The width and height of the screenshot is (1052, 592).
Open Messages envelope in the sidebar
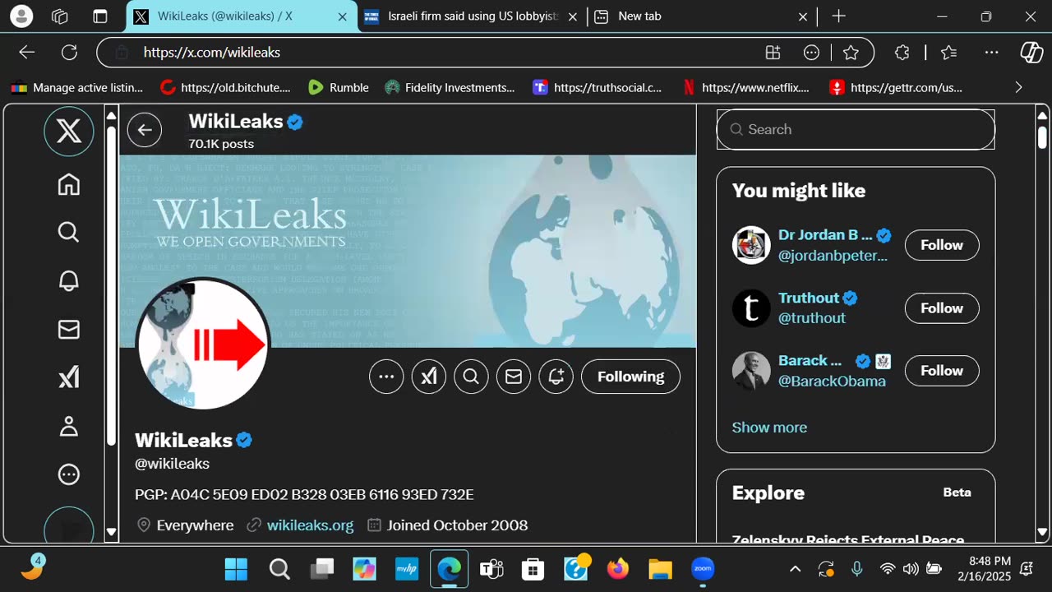[x=69, y=330]
